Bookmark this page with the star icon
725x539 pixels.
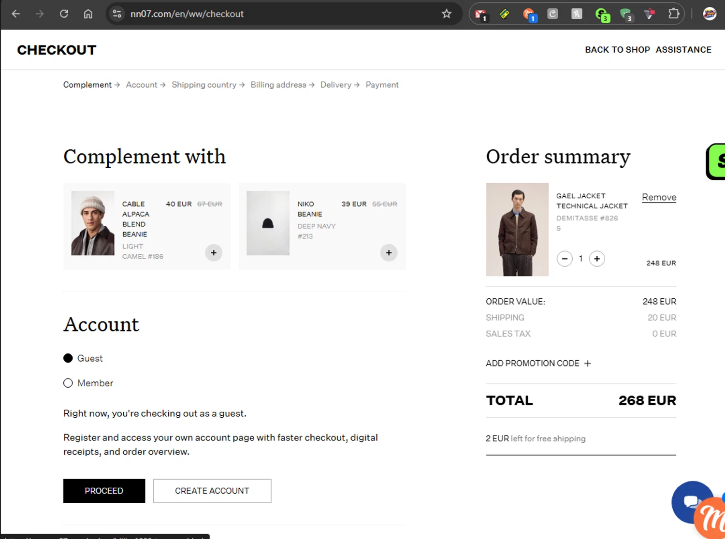pos(447,14)
